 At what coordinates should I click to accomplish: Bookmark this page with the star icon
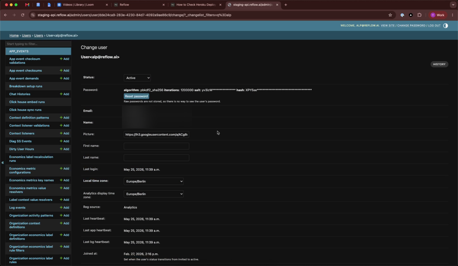tap(390, 15)
